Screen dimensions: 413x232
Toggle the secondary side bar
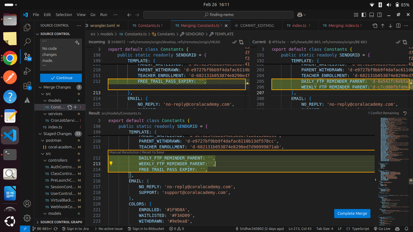(x=379, y=14)
